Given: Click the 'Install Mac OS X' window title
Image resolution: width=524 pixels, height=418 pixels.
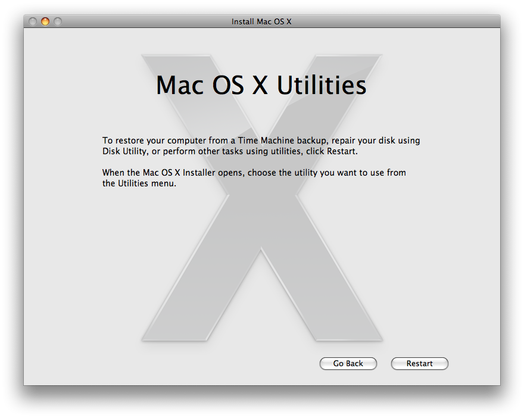Looking at the screenshot, I should [261, 21].
